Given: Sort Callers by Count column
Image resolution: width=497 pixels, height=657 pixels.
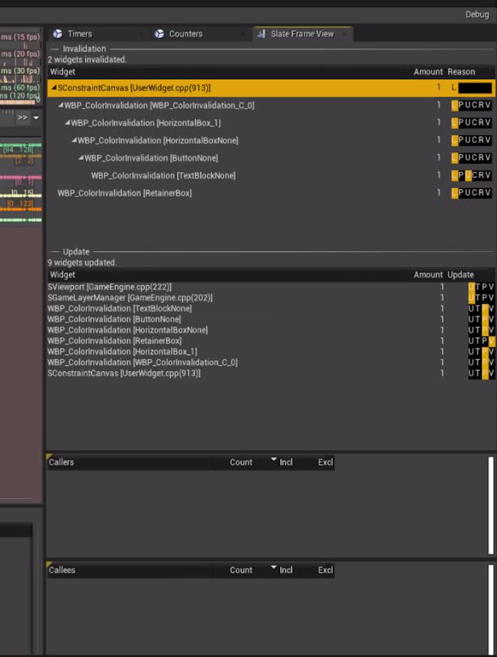Looking at the screenshot, I should 240,462.
